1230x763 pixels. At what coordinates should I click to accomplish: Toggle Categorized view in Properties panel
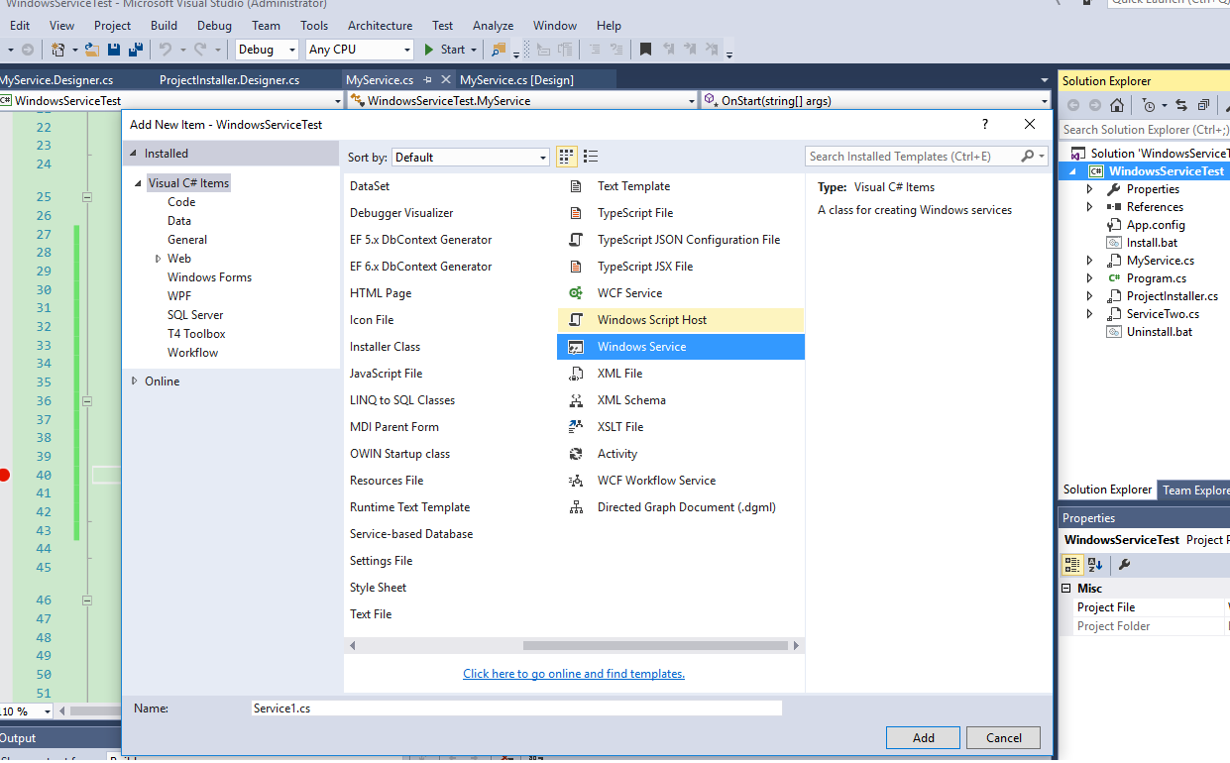[1072, 565]
